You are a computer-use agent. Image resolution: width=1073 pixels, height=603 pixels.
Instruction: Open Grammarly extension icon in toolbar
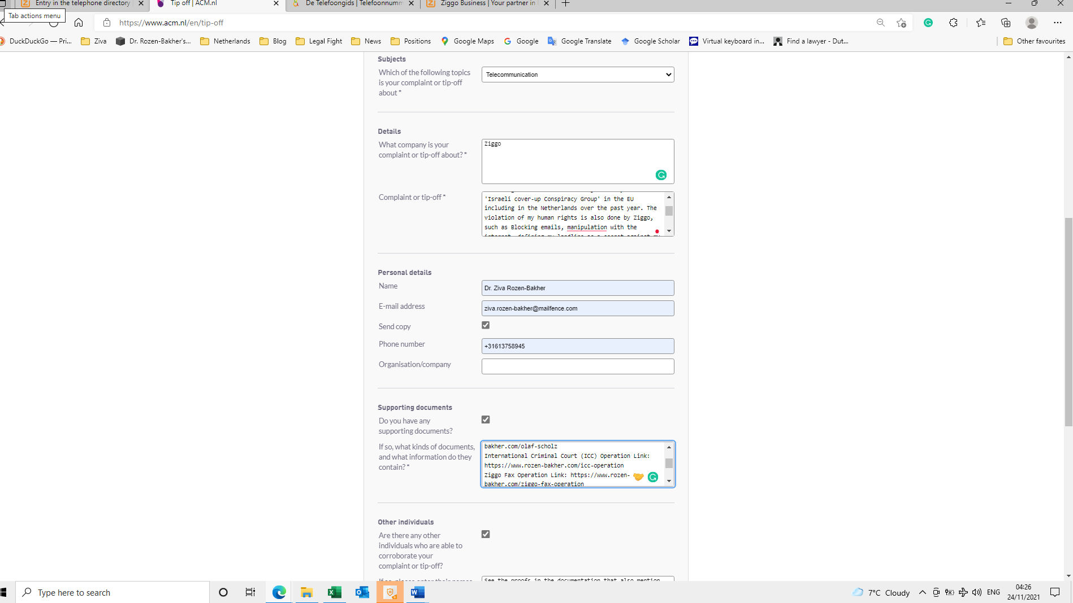(928, 23)
